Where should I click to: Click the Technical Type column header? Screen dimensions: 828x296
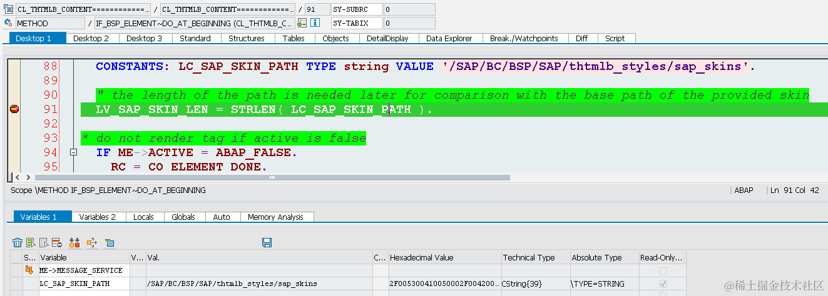tap(534, 257)
